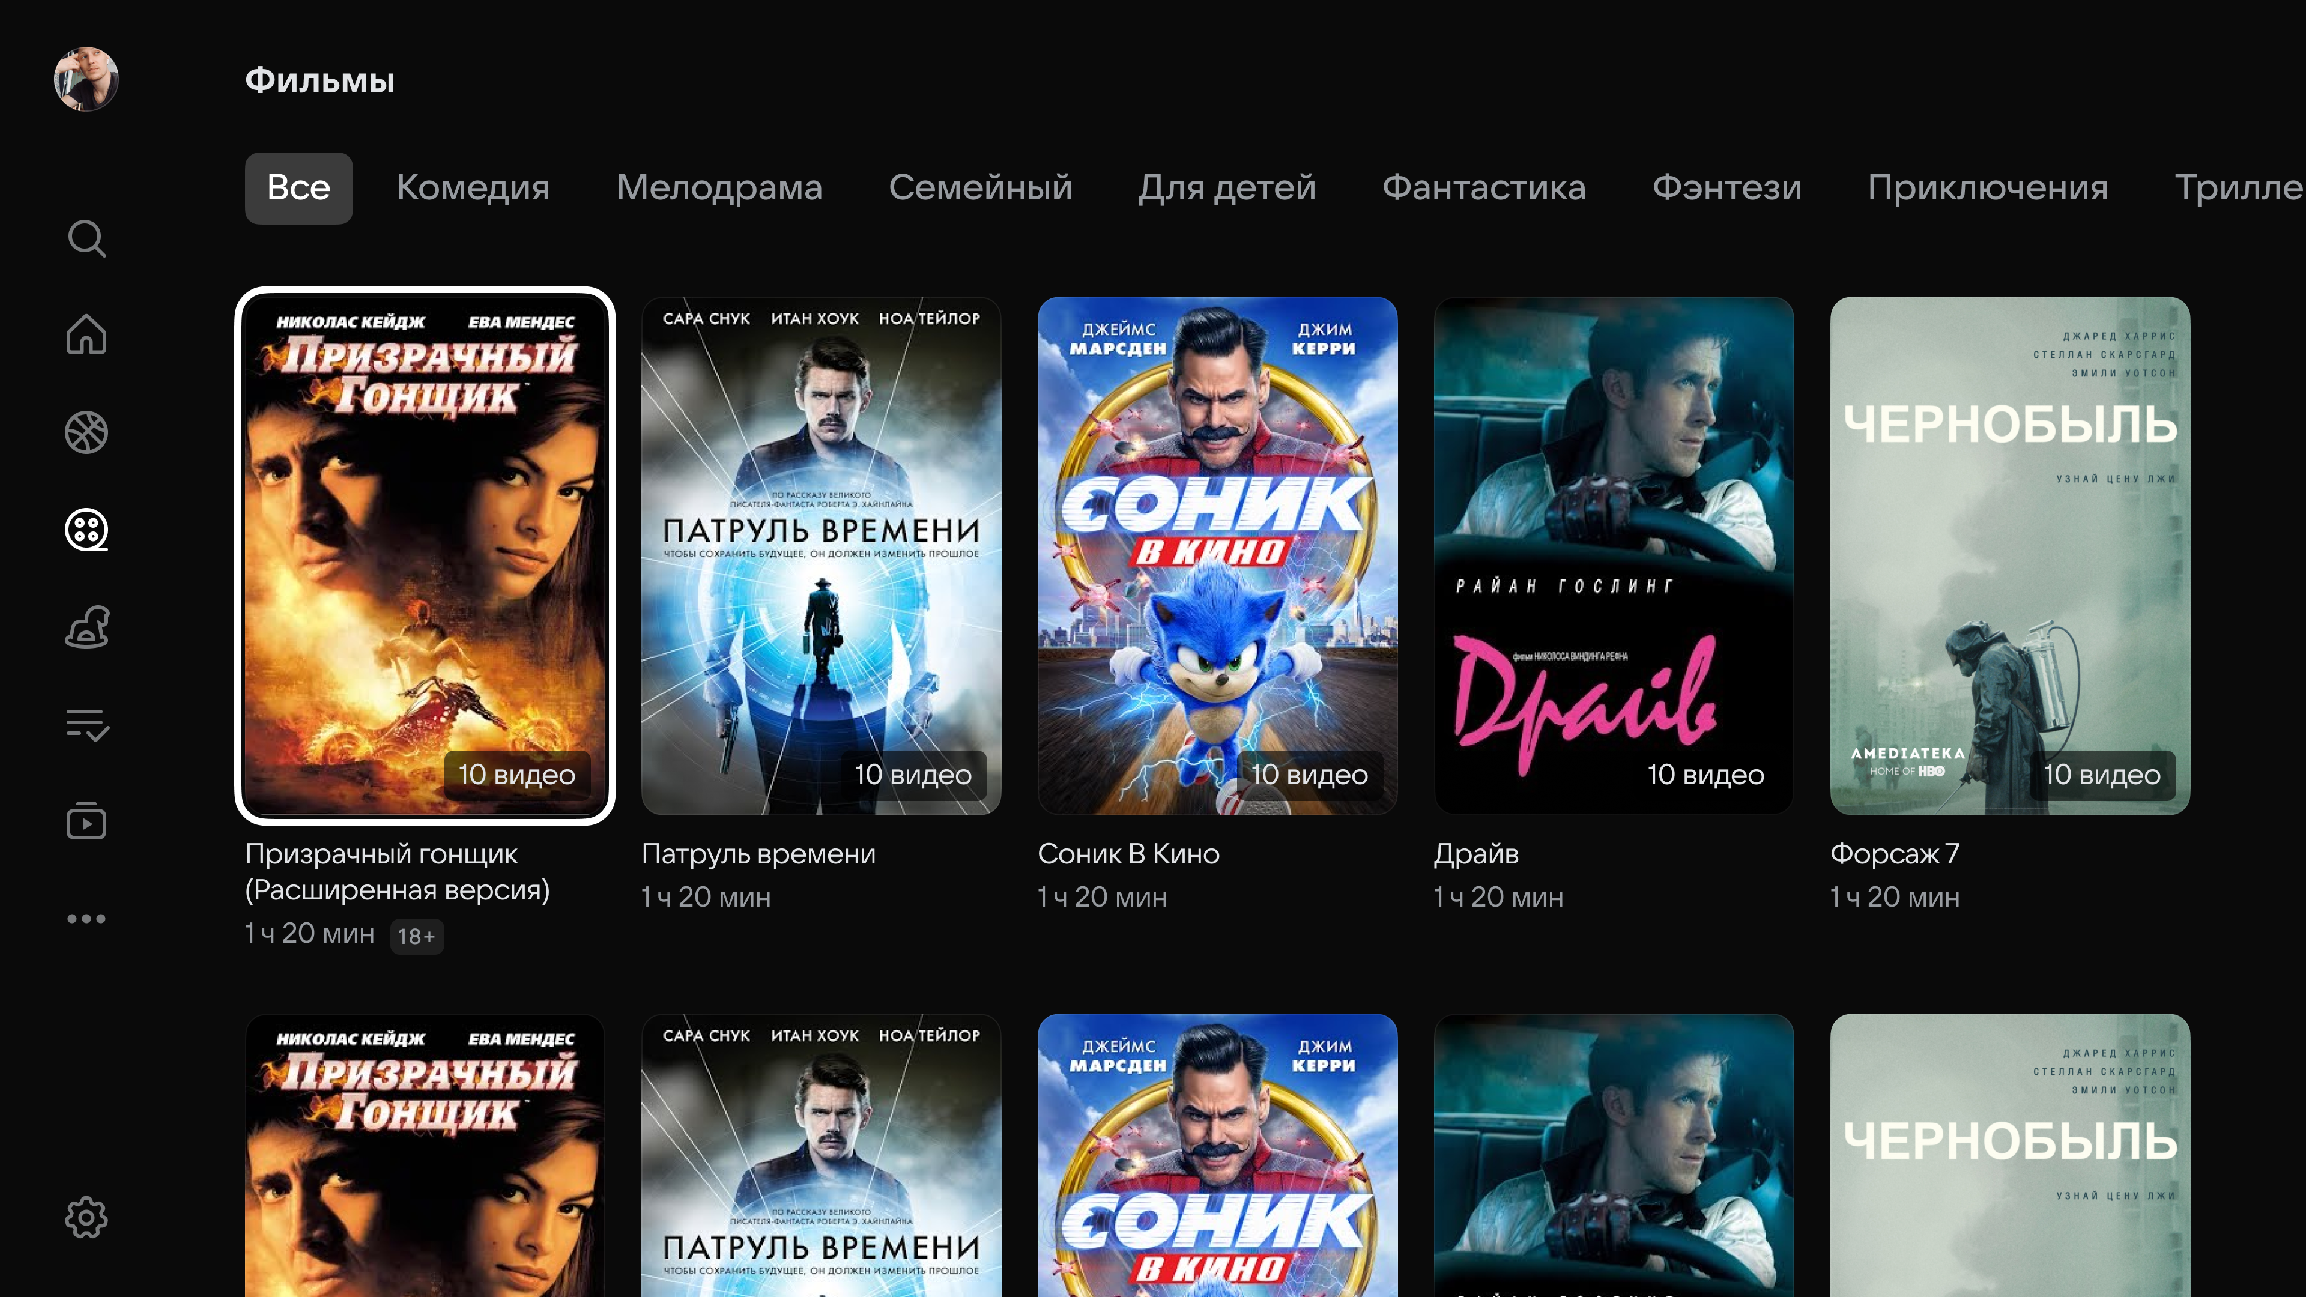Go to home via house icon

pos(87,335)
